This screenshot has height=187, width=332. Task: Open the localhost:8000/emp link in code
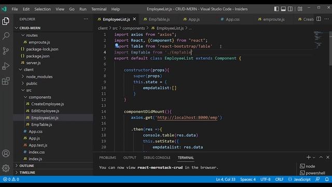click(x=187, y=117)
